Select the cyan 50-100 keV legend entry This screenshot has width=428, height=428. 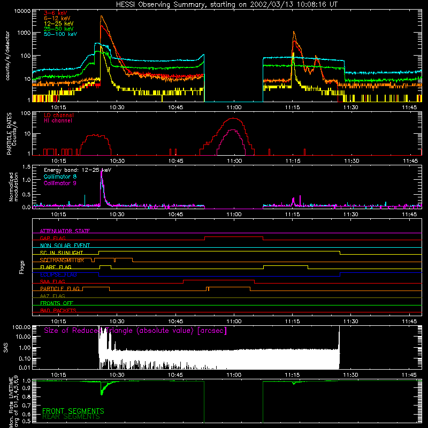coord(60,34)
